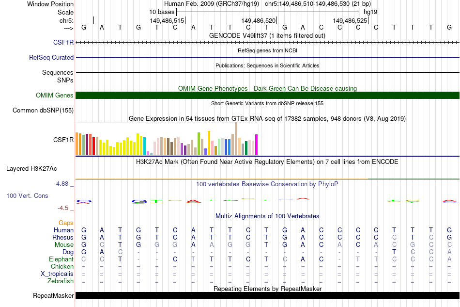The height and width of the screenshot is (307, 460).
Task: Click the dark T base in Dog row
Action: (x=394, y=252)
